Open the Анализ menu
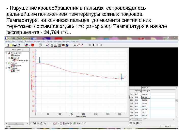The height and width of the screenshot is (137, 183). (57, 41)
